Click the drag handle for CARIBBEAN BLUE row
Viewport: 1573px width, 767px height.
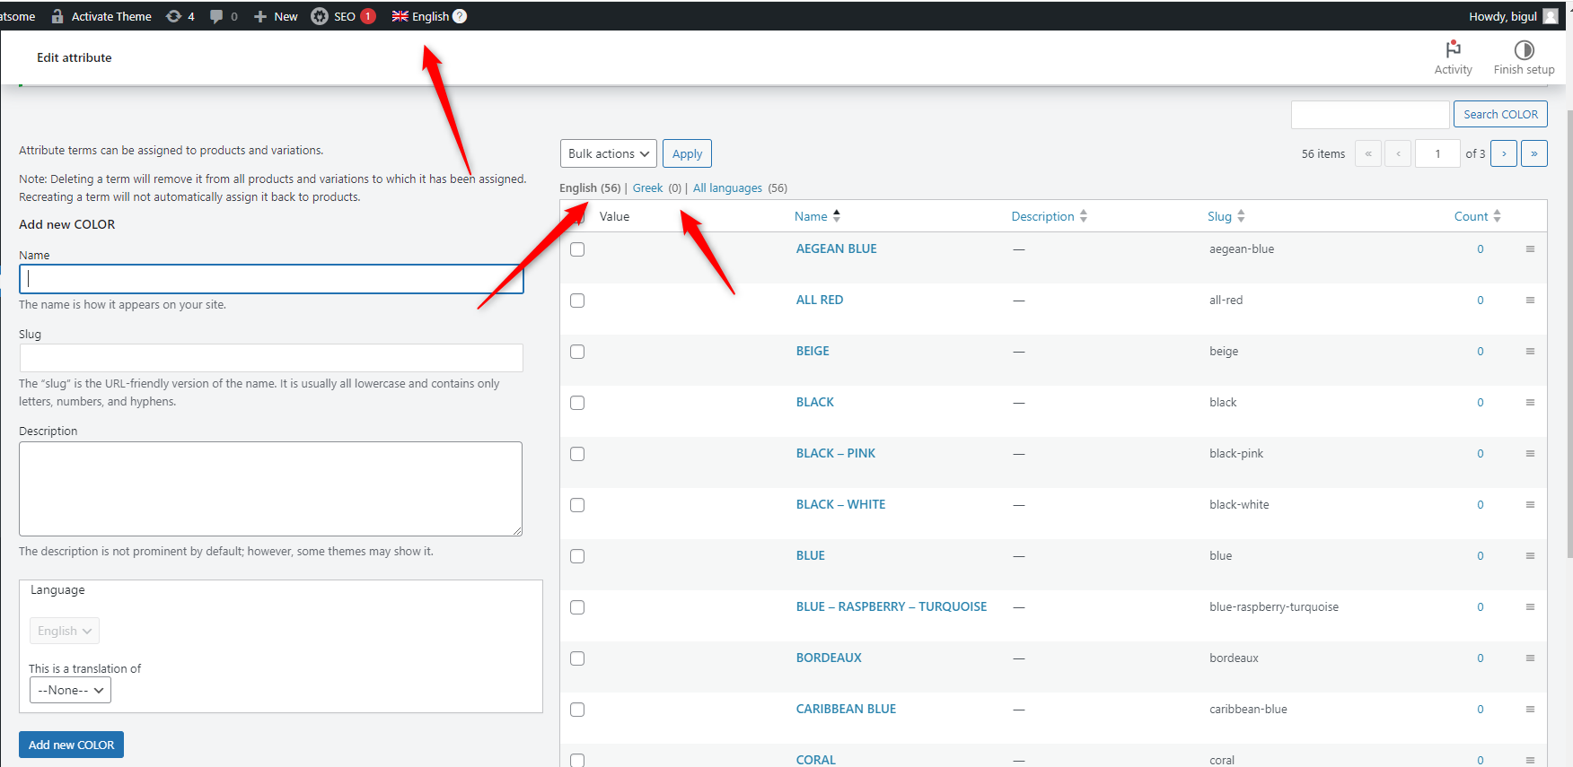click(x=1530, y=710)
